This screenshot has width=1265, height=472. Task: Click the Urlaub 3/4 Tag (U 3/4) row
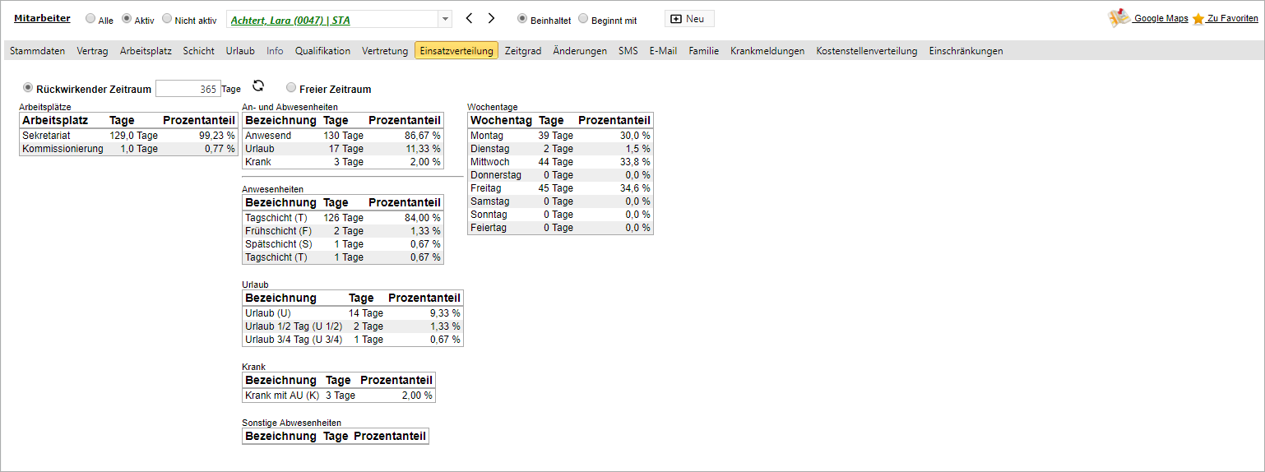click(353, 340)
